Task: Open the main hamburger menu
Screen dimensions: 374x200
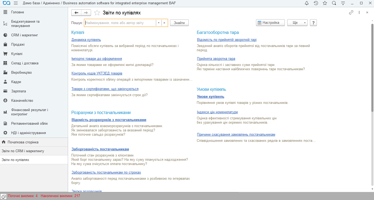Action: pos(16,3)
